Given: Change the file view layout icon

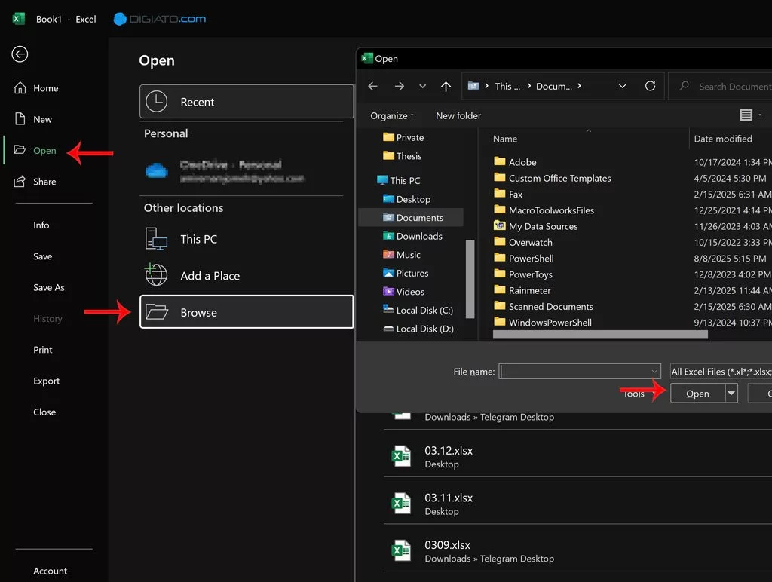Looking at the screenshot, I should [x=746, y=115].
